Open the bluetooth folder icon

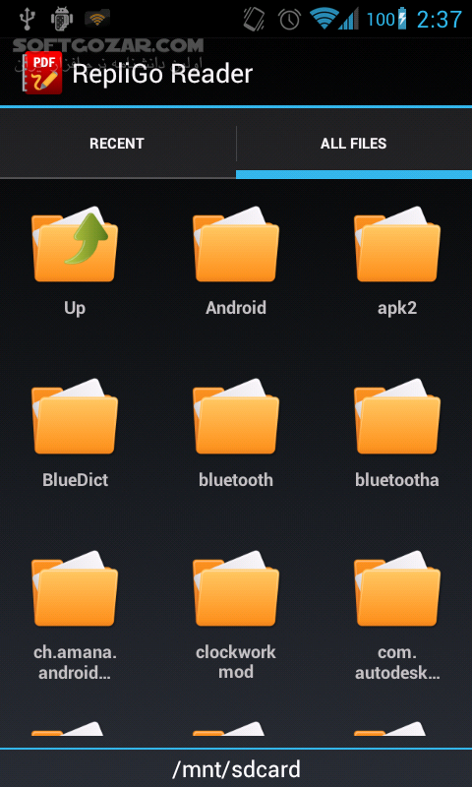236,416
